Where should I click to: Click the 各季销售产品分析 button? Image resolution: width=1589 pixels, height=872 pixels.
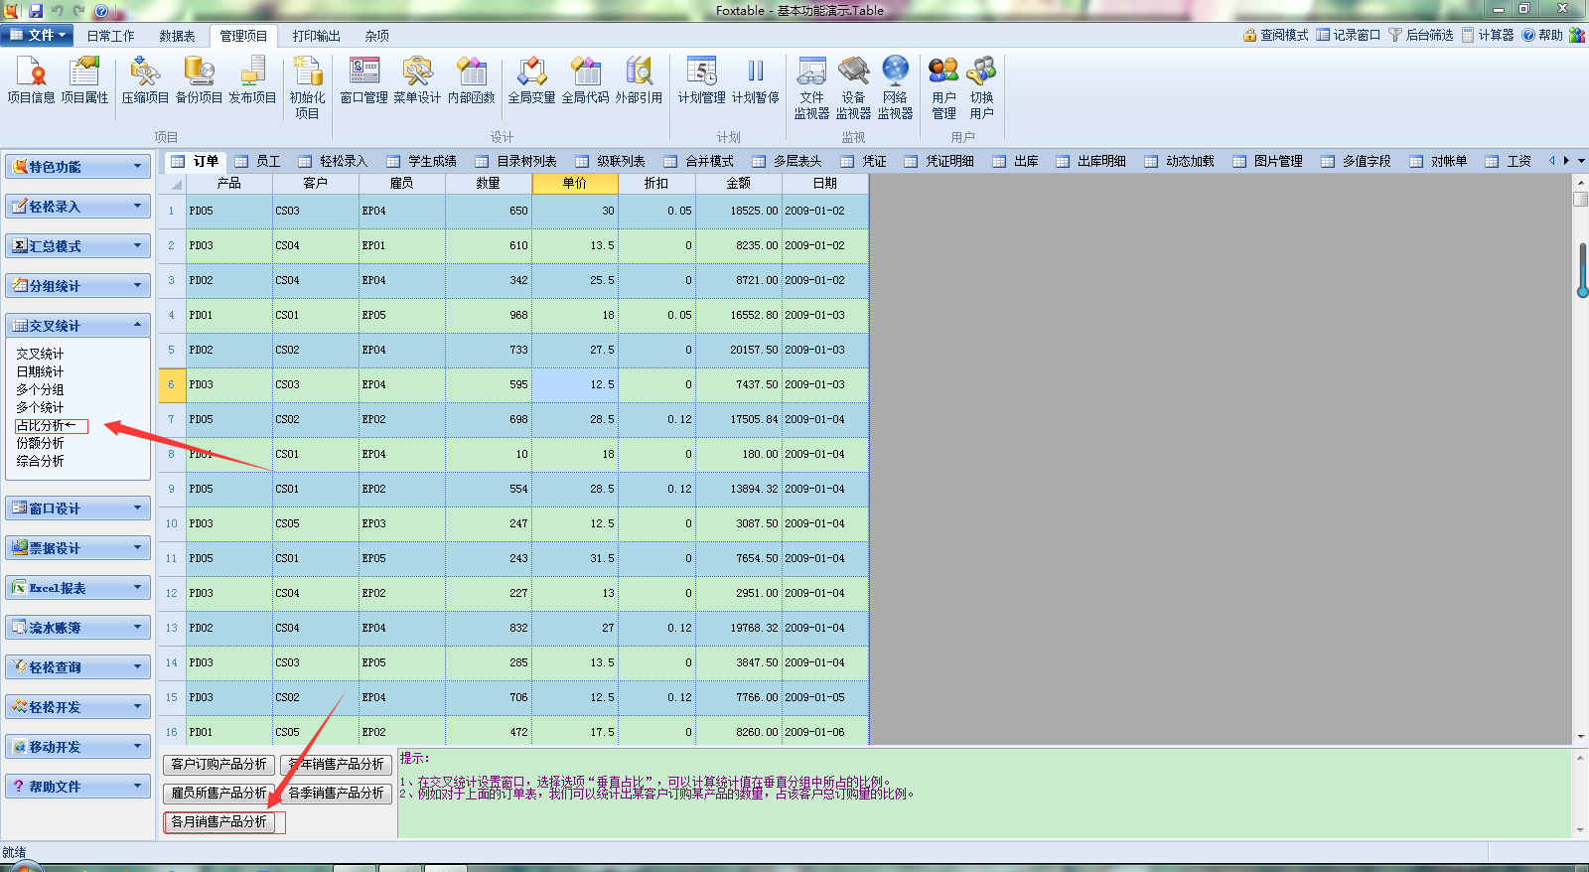click(336, 793)
